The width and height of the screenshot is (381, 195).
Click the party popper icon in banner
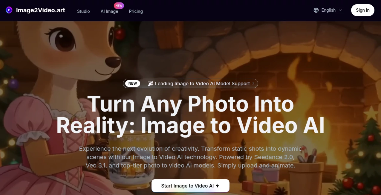pos(151,83)
